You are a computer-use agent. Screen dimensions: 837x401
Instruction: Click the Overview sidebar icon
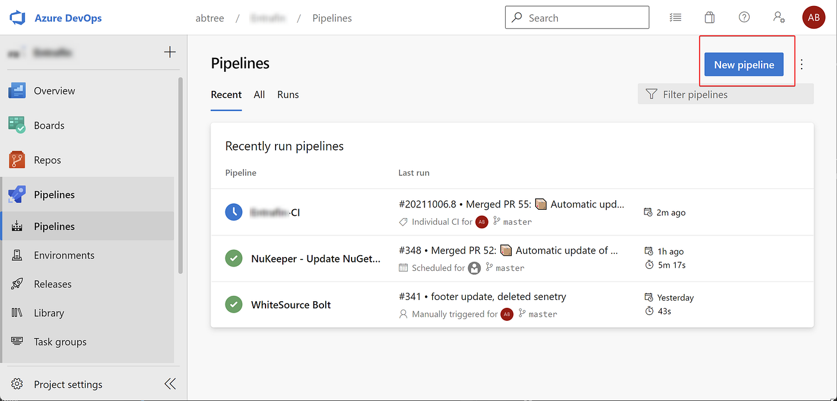tap(17, 91)
